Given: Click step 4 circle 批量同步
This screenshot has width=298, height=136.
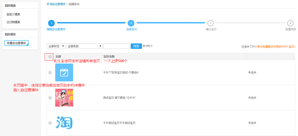Looking at the screenshot, I should pos(290,23).
